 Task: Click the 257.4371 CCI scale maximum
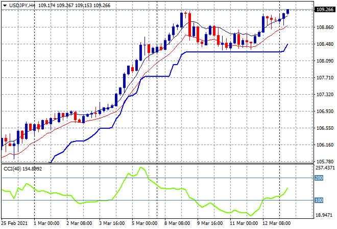(325, 167)
